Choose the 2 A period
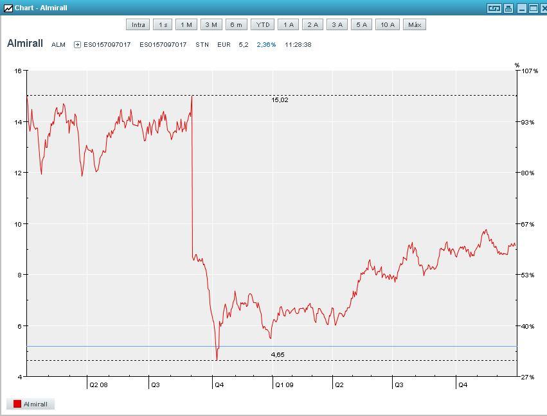Screen dimensions: 547x416 [x=312, y=25]
